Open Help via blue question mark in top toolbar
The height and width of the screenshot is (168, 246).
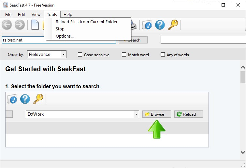point(160,25)
